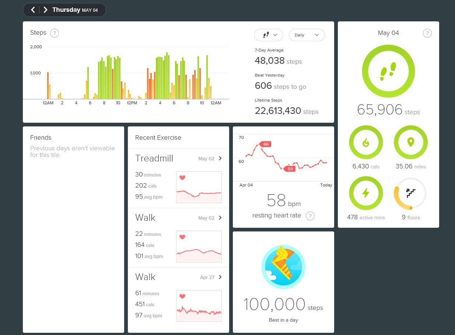455x335 pixels.
Task: Go to the previous day arrow
Action: (x=33, y=10)
